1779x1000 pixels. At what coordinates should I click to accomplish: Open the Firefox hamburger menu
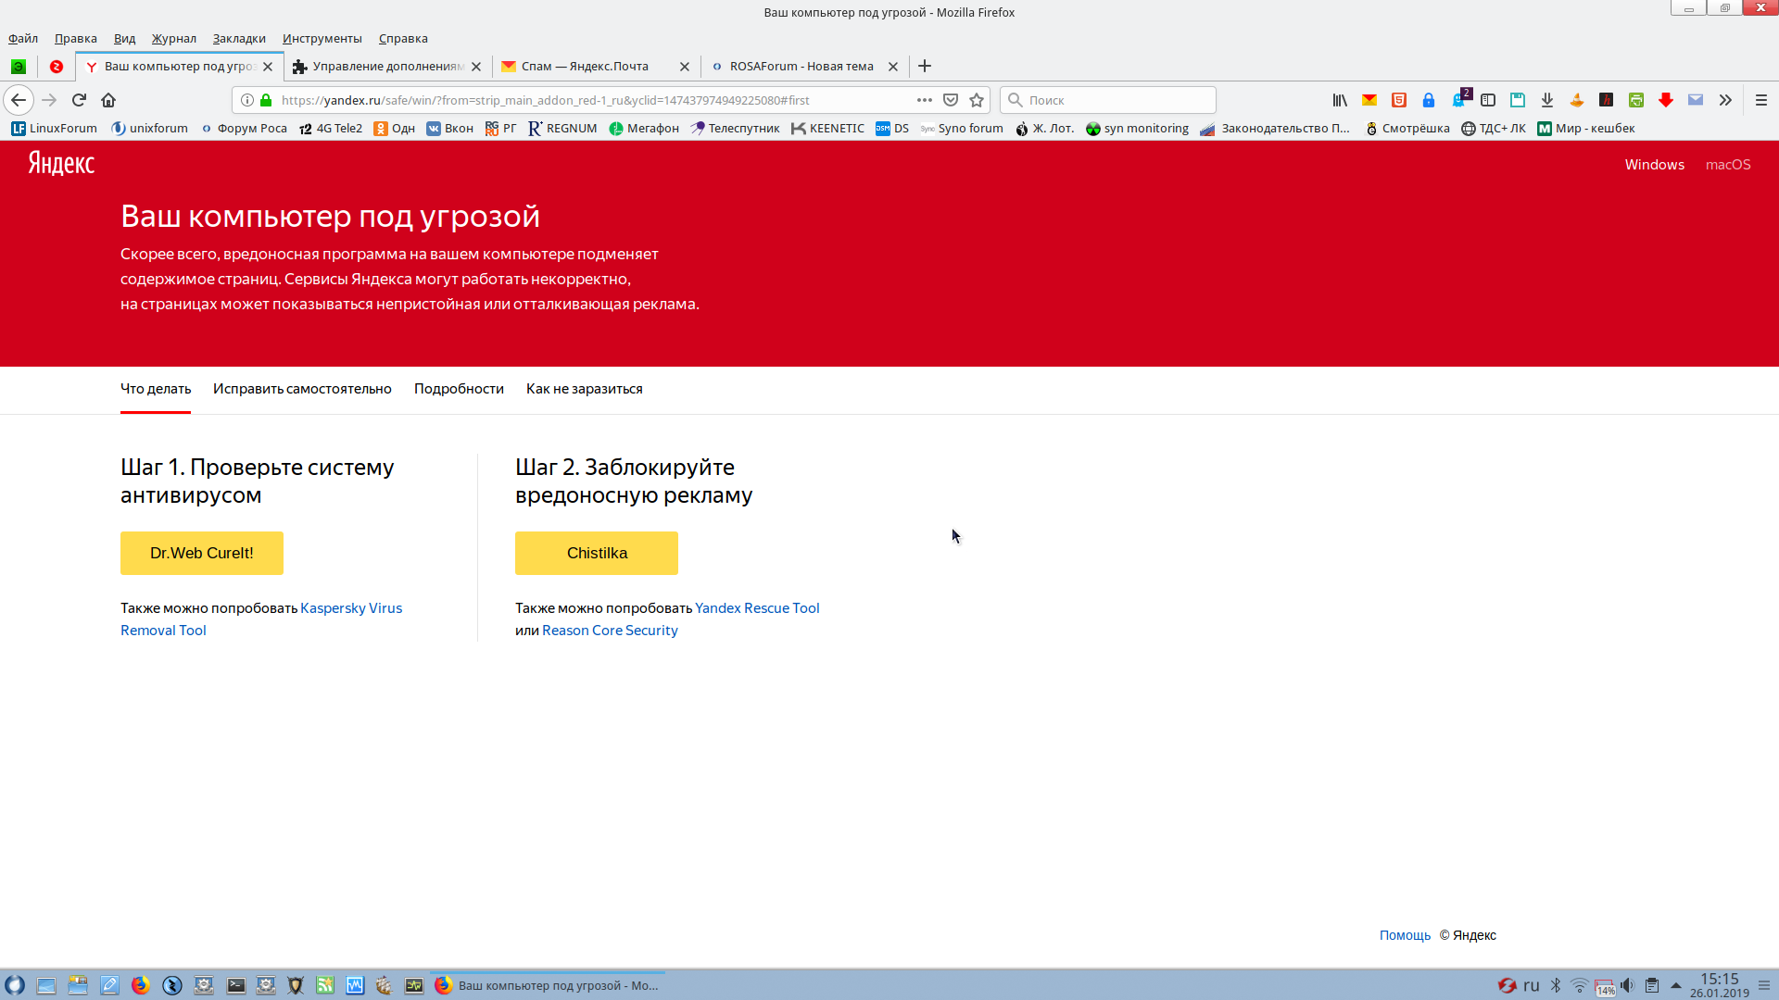click(1761, 100)
